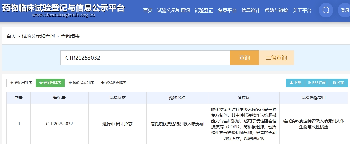Click the 试验公示和查询 breadcrumb link
The image size is (350, 144).
(38, 36)
